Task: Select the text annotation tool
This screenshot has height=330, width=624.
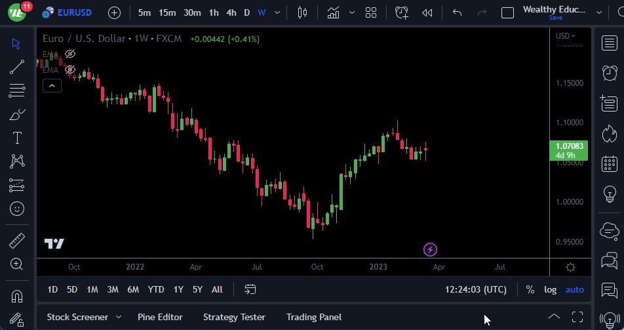Action: tap(17, 138)
